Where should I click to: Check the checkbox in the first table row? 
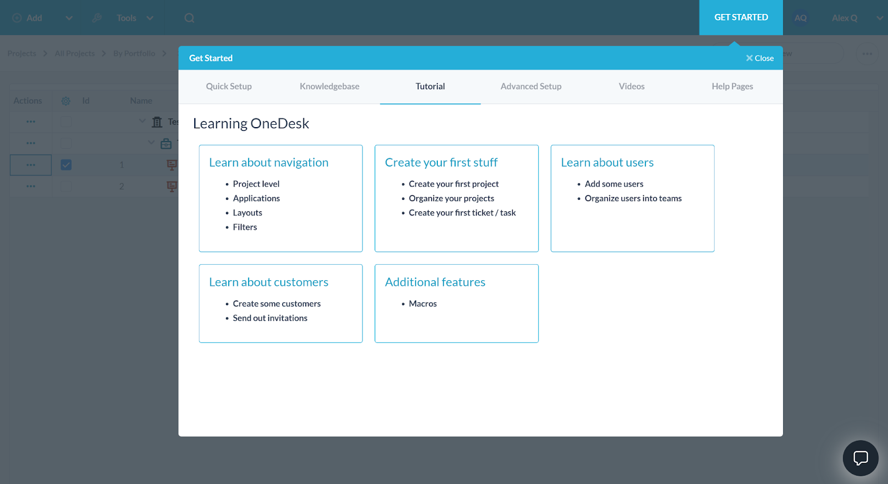(x=66, y=122)
